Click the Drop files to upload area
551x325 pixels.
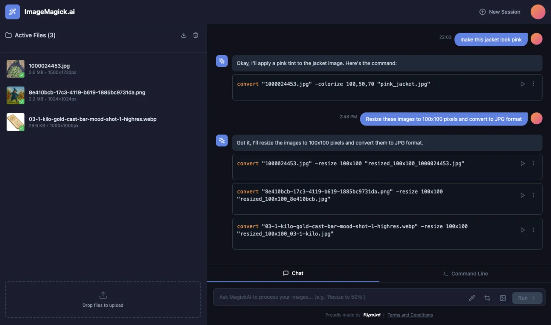tap(103, 299)
